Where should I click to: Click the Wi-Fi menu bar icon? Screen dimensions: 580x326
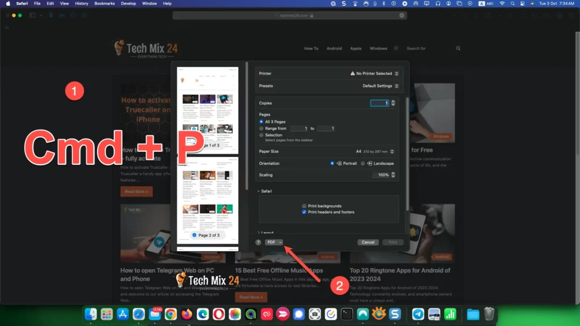click(502, 3)
